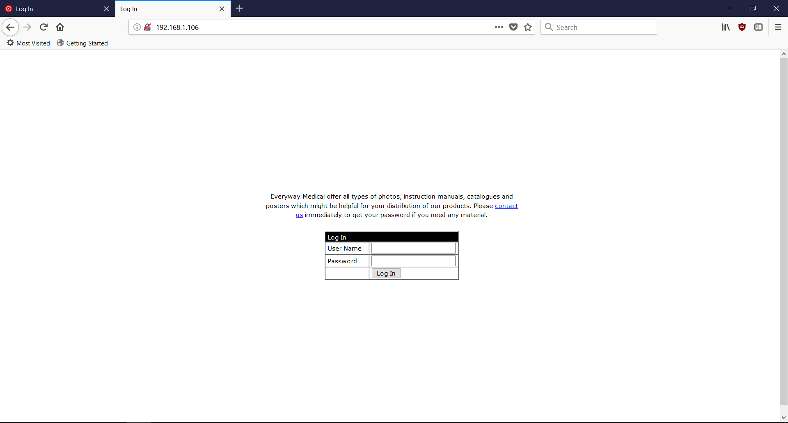Submit the form with Log In button
The width and height of the screenshot is (788, 423).
386,273
